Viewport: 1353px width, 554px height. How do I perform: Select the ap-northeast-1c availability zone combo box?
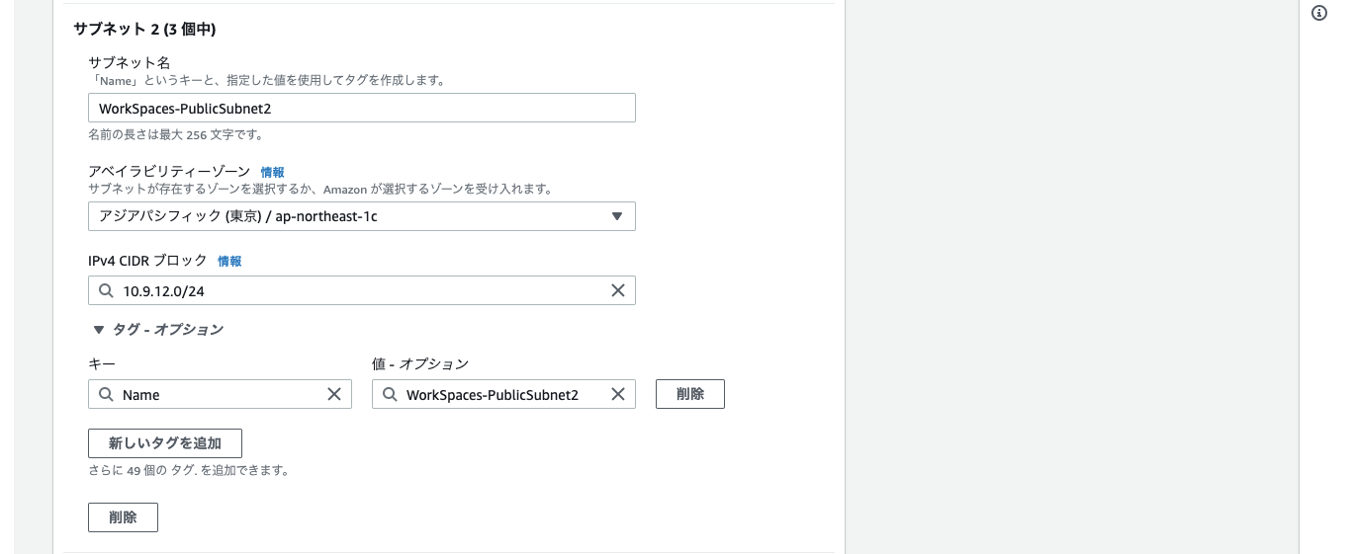(x=362, y=216)
